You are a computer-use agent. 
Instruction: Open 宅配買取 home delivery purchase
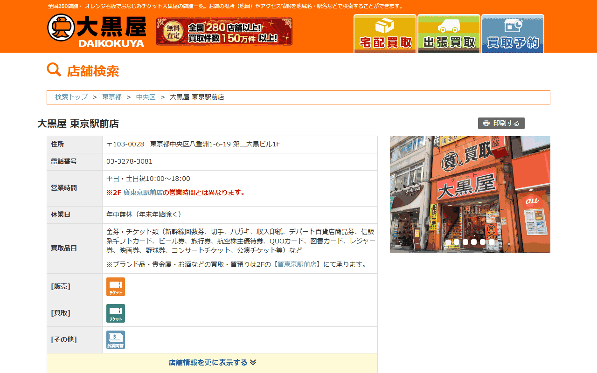click(x=385, y=34)
